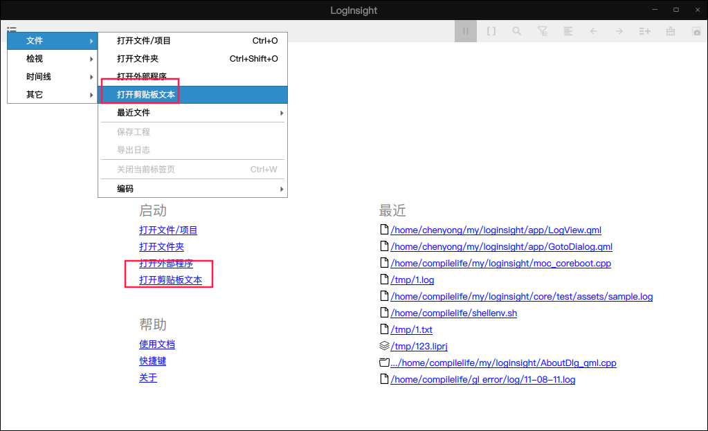Click the left arrow back icon
Screen dimensions: 708x431
[593, 31]
